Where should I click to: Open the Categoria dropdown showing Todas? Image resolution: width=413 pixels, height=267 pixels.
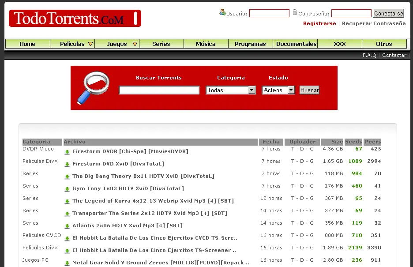pos(231,90)
